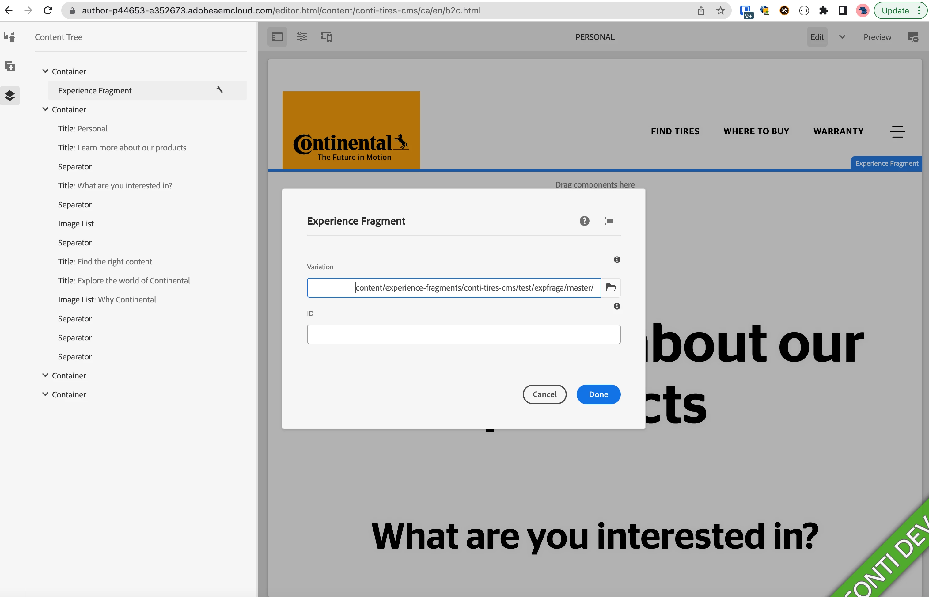The image size is (929, 597).
Task: Click into the ID text field
Action: tap(464, 334)
